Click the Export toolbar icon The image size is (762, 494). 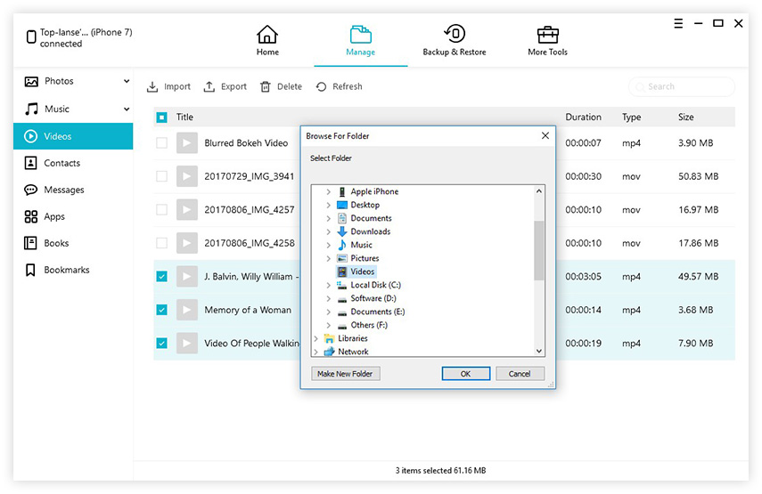pyautogui.click(x=209, y=86)
